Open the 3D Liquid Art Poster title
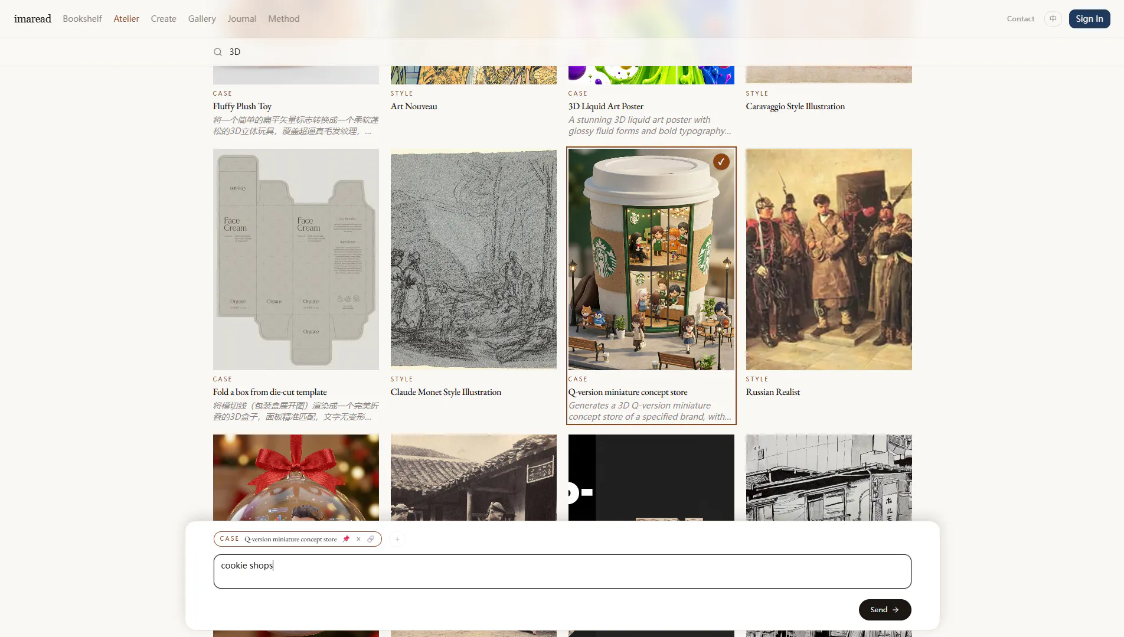The width and height of the screenshot is (1124, 637). (x=606, y=106)
